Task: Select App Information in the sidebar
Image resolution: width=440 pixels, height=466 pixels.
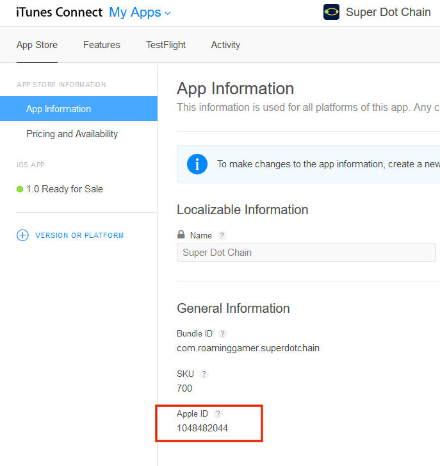Action: [x=78, y=108]
